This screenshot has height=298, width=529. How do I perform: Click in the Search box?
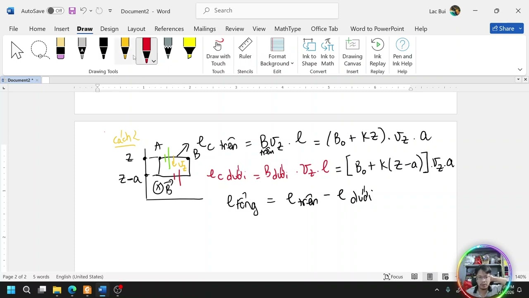click(267, 11)
